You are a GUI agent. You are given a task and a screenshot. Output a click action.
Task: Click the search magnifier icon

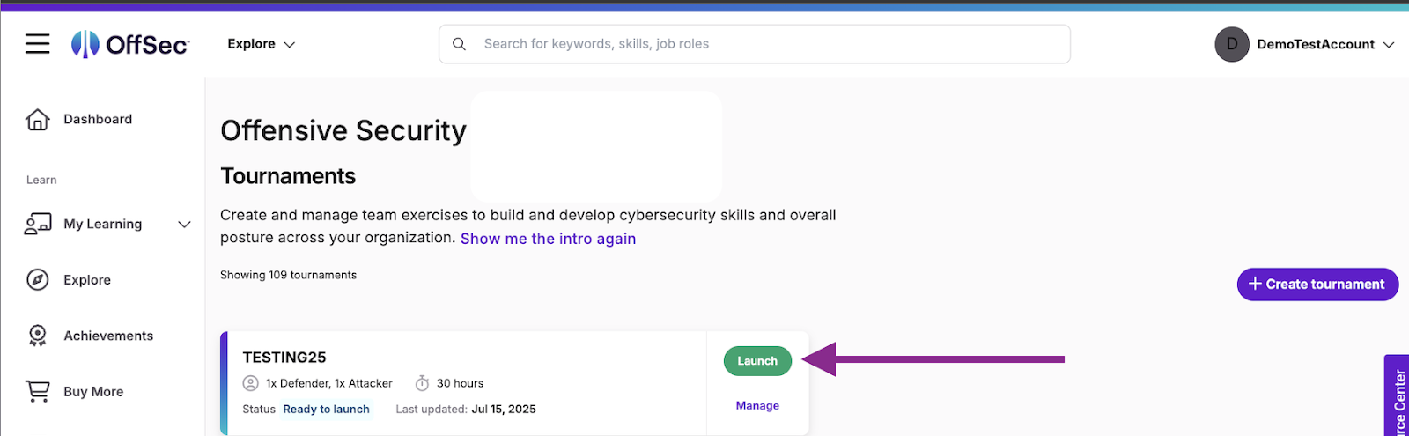click(x=459, y=44)
